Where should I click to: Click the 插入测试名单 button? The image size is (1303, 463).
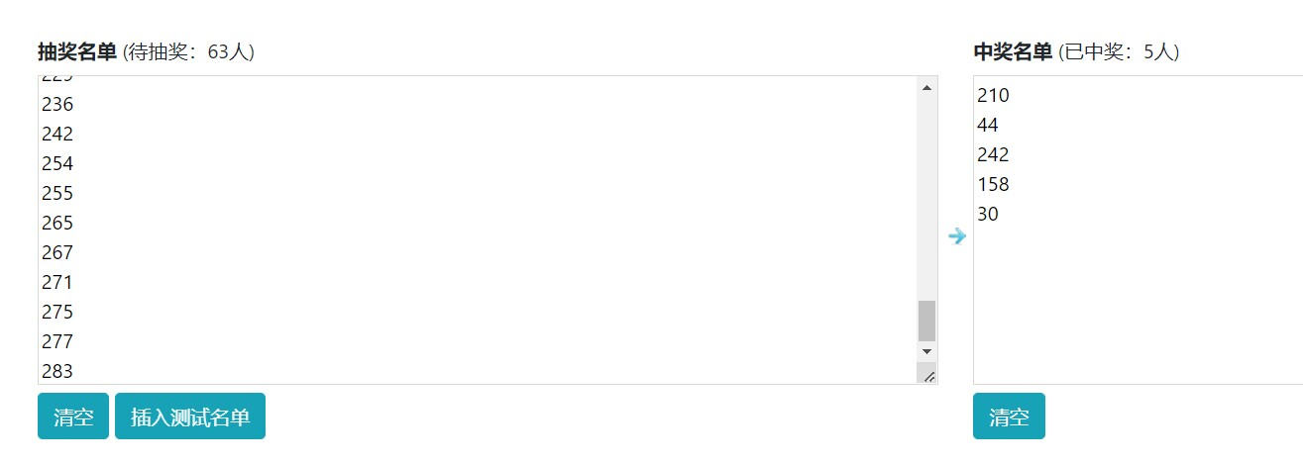tap(190, 416)
